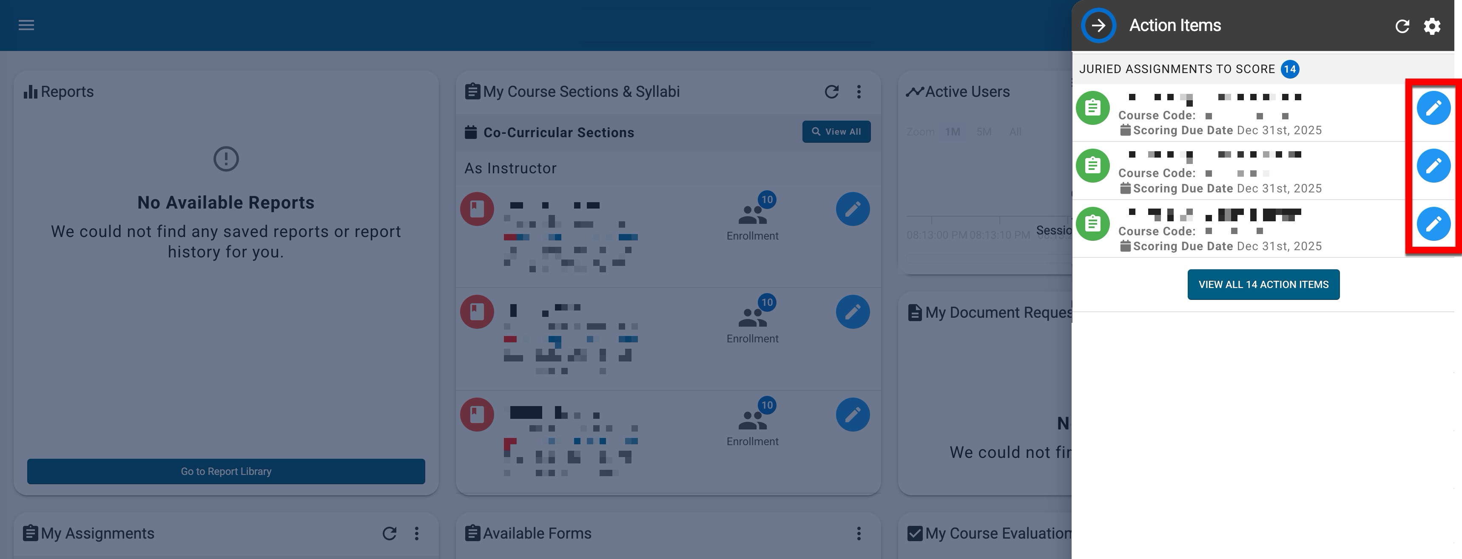This screenshot has height=559, width=1462.
Task: Open My Assignments widget options menu
Action: coord(417,534)
